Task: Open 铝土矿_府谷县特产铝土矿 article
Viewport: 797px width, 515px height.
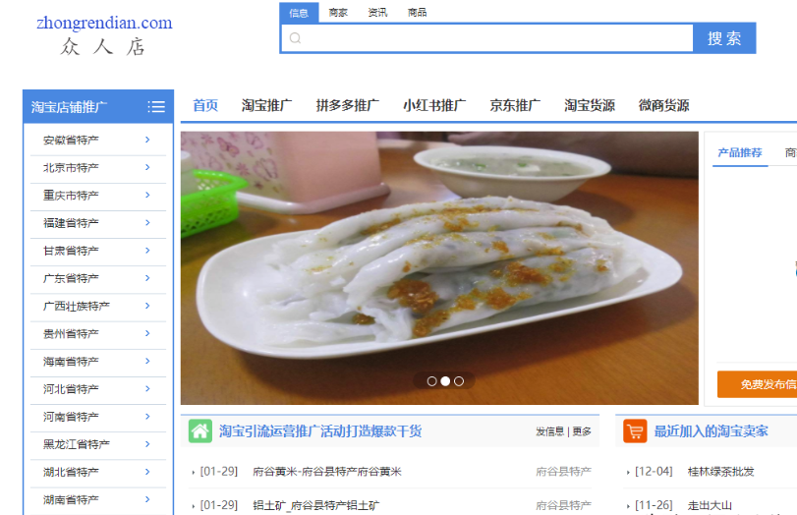Action: point(316,505)
